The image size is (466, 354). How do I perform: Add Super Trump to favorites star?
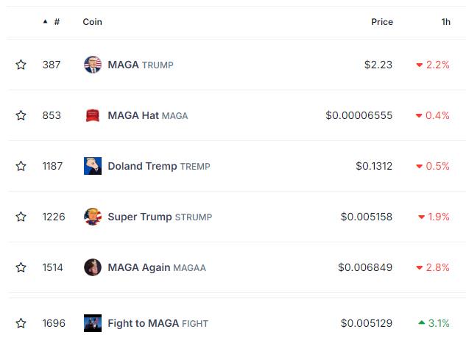pyautogui.click(x=21, y=217)
